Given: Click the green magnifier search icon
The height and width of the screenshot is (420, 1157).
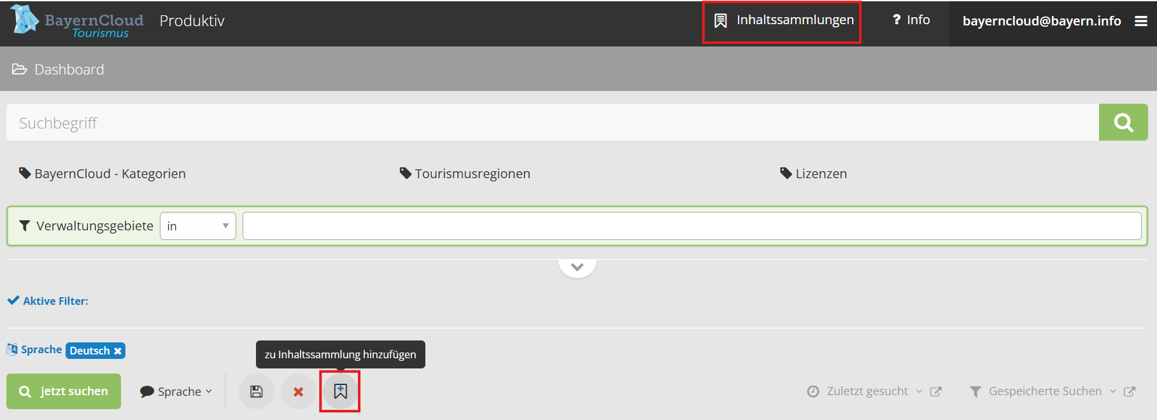Looking at the screenshot, I should click(x=1123, y=122).
